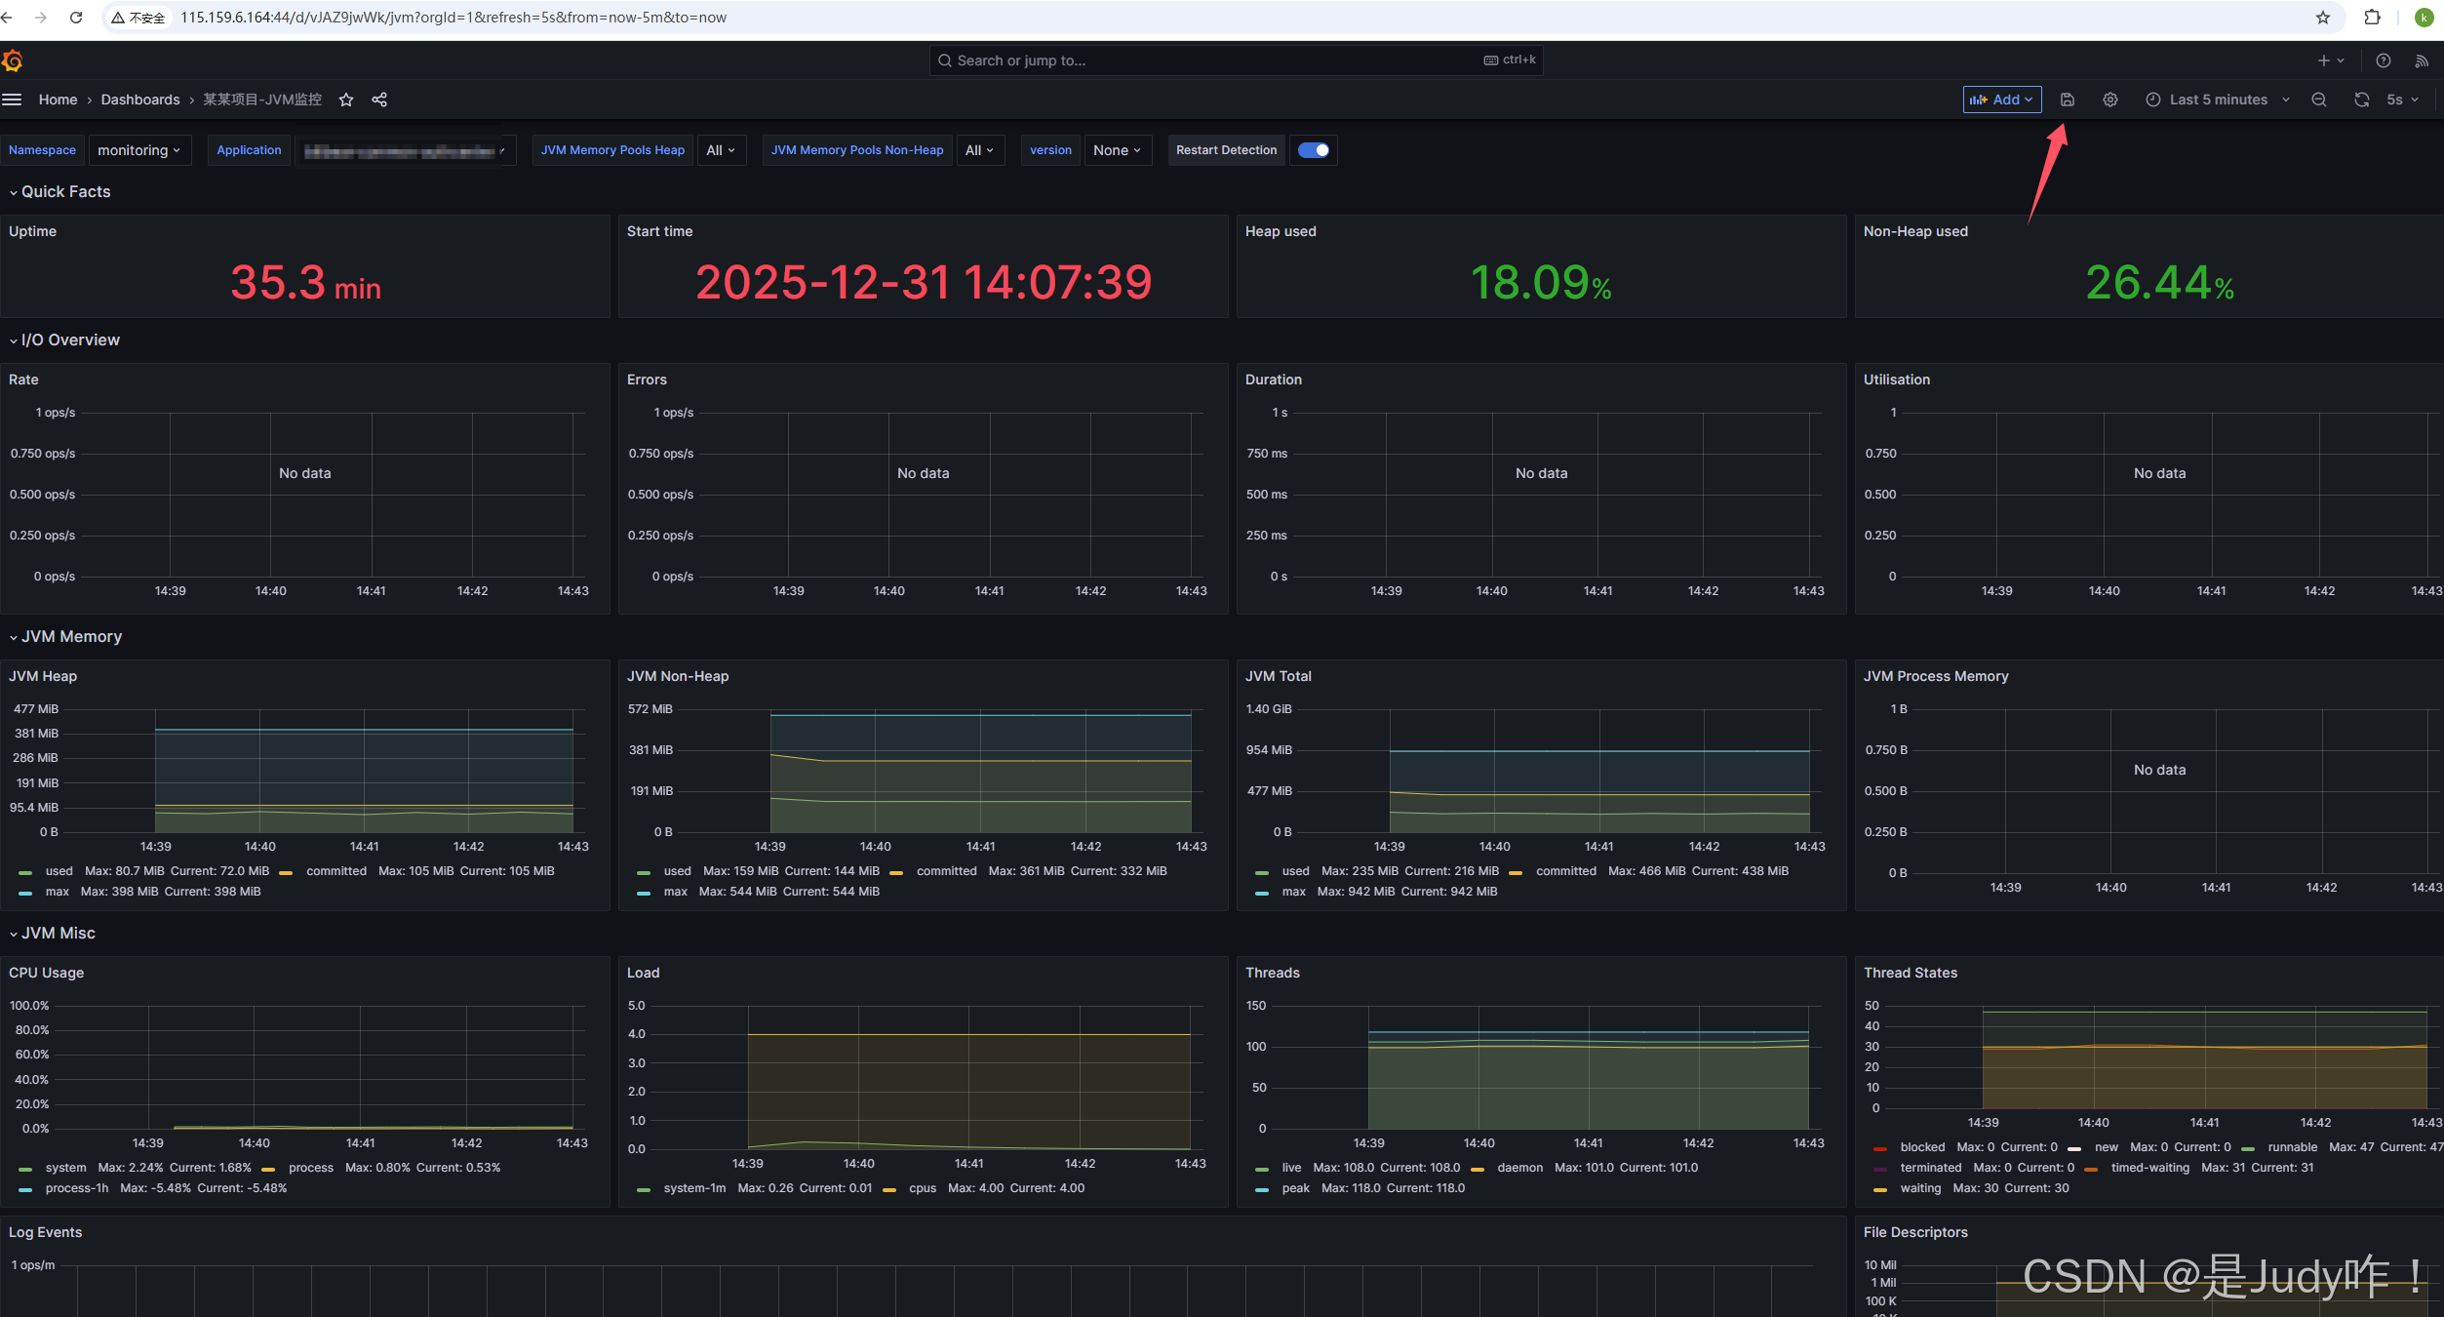Screen dimensions: 2444x1317
Task: Go to Dashboards breadcrumb
Action: (140, 100)
